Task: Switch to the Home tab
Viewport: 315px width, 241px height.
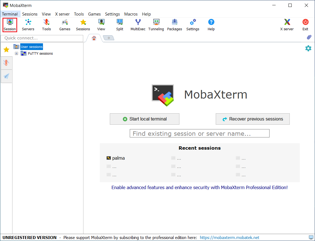Action: (x=94, y=38)
